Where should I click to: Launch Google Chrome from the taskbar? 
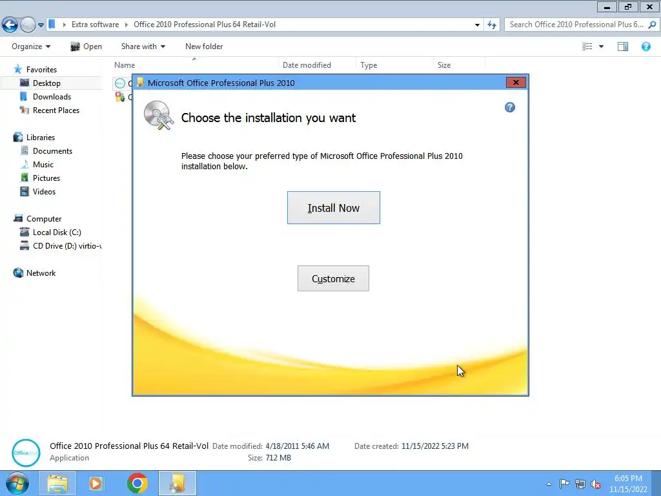pyautogui.click(x=137, y=483)
